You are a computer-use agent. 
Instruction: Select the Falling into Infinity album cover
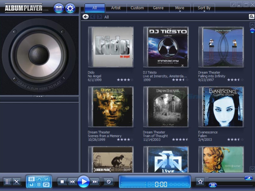coord(221,47)
